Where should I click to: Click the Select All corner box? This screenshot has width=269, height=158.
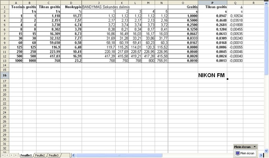[x=3, y=2]
